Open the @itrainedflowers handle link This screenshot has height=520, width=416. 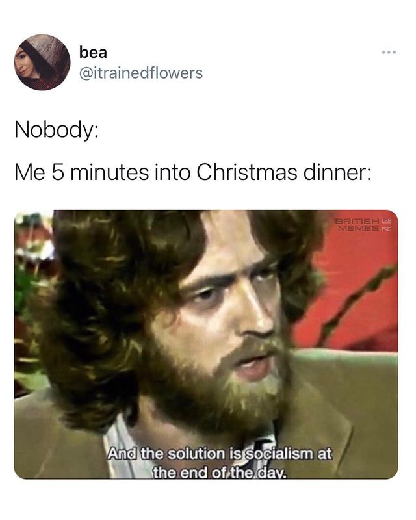click(141, 73)
